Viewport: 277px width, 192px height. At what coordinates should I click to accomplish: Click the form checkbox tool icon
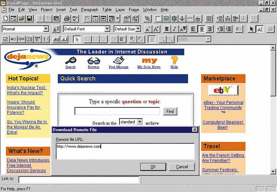pyautogui.click(x=6, y=39)
